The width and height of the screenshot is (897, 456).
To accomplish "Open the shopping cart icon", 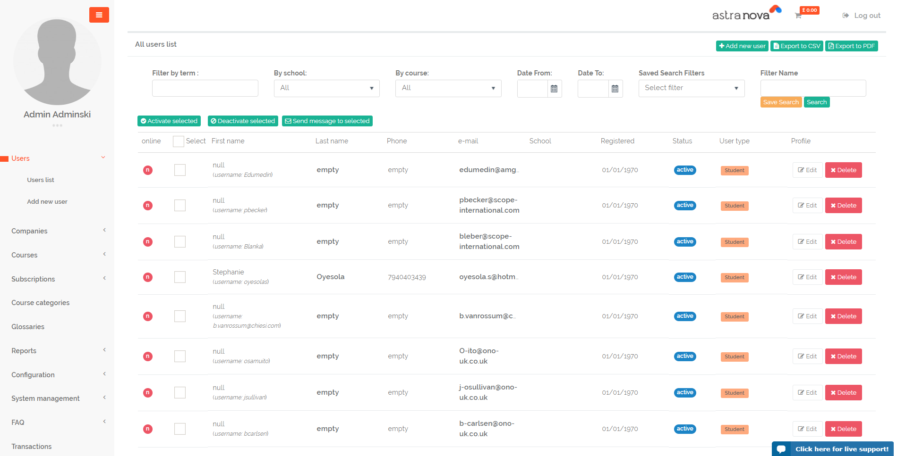I will pos(798,16).
